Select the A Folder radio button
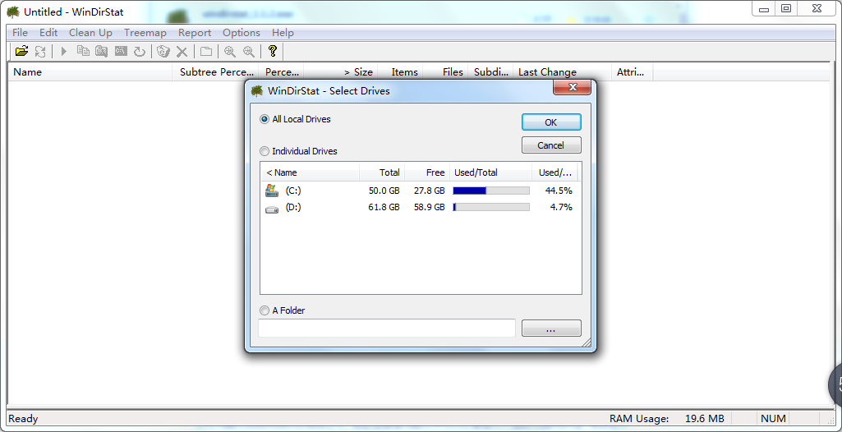This screenshot has width=842, height=432. point(265,310)
